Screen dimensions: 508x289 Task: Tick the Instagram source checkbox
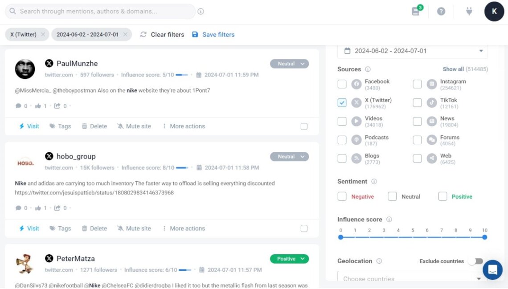[417, 84]
